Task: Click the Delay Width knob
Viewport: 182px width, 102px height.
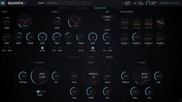Action: click(x=91, y=91)
